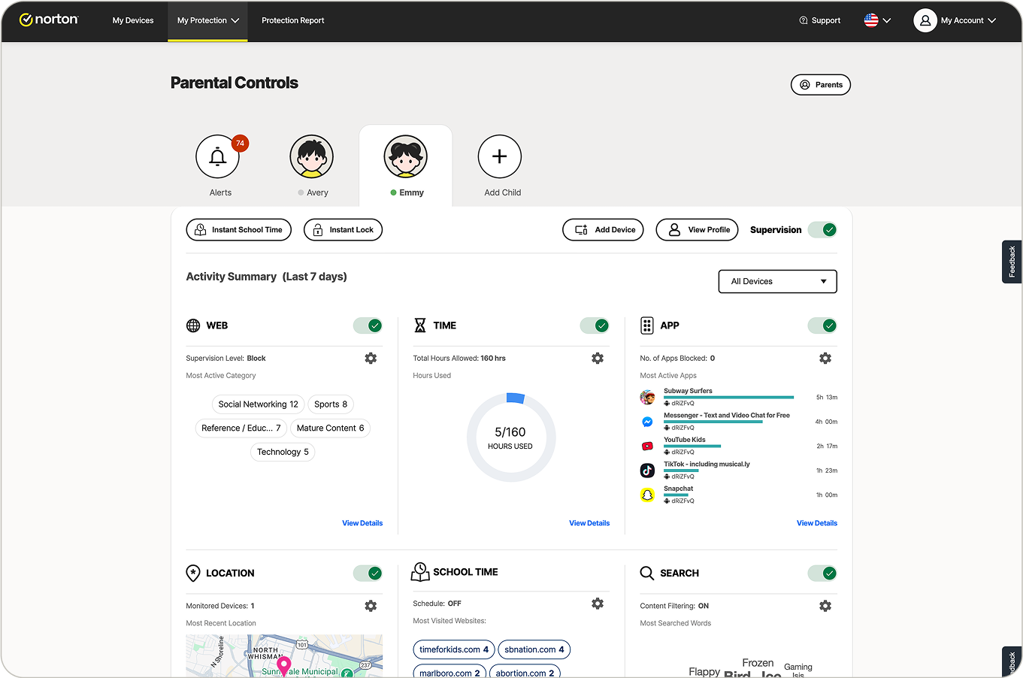Viewport: 1023px width, 678px height.
Task: Toggle the Supervision switch
Action: coord(822,230)
